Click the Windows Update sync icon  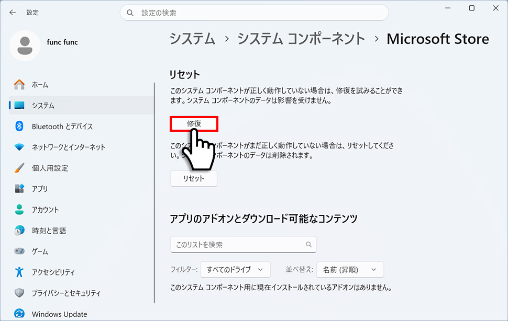19,314
